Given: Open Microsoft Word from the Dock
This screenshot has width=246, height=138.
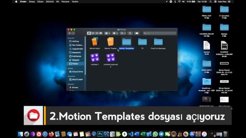Looking at the screenshot, I should [137, 134].
